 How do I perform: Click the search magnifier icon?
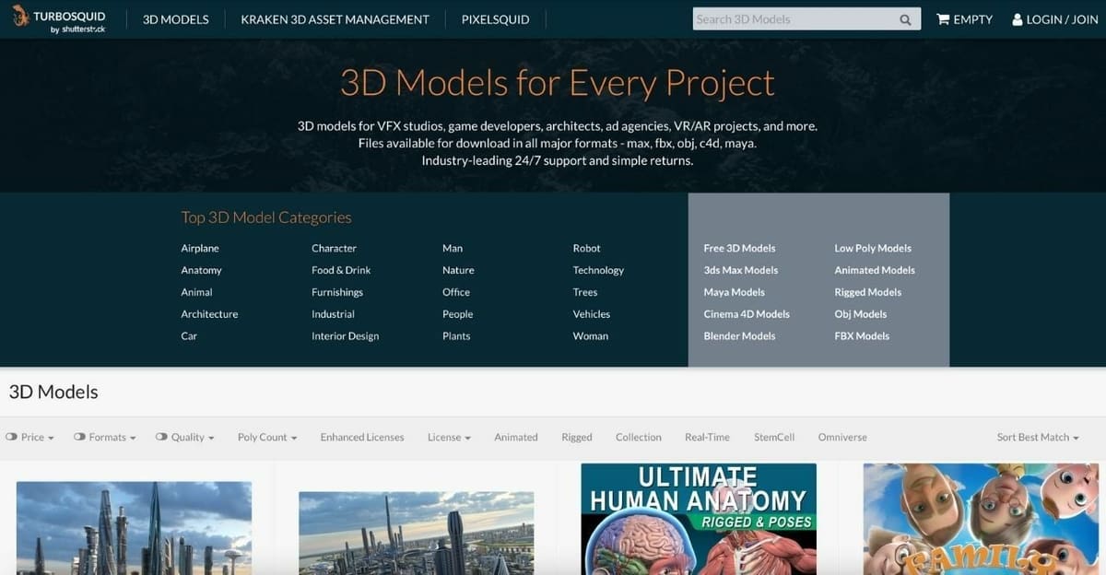(x=905, y=19)
